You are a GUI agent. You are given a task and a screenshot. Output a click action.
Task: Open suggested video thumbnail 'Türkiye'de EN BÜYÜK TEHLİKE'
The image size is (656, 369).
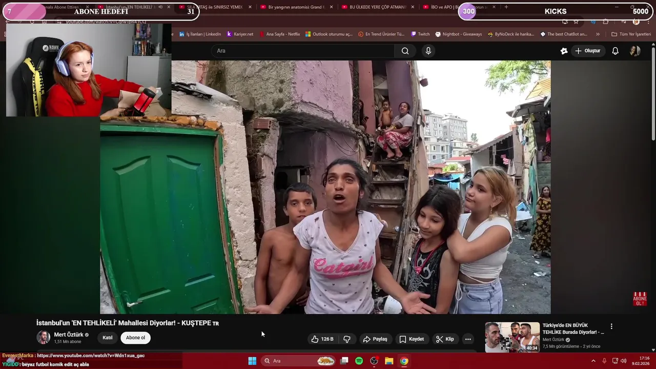coord(512,337)
